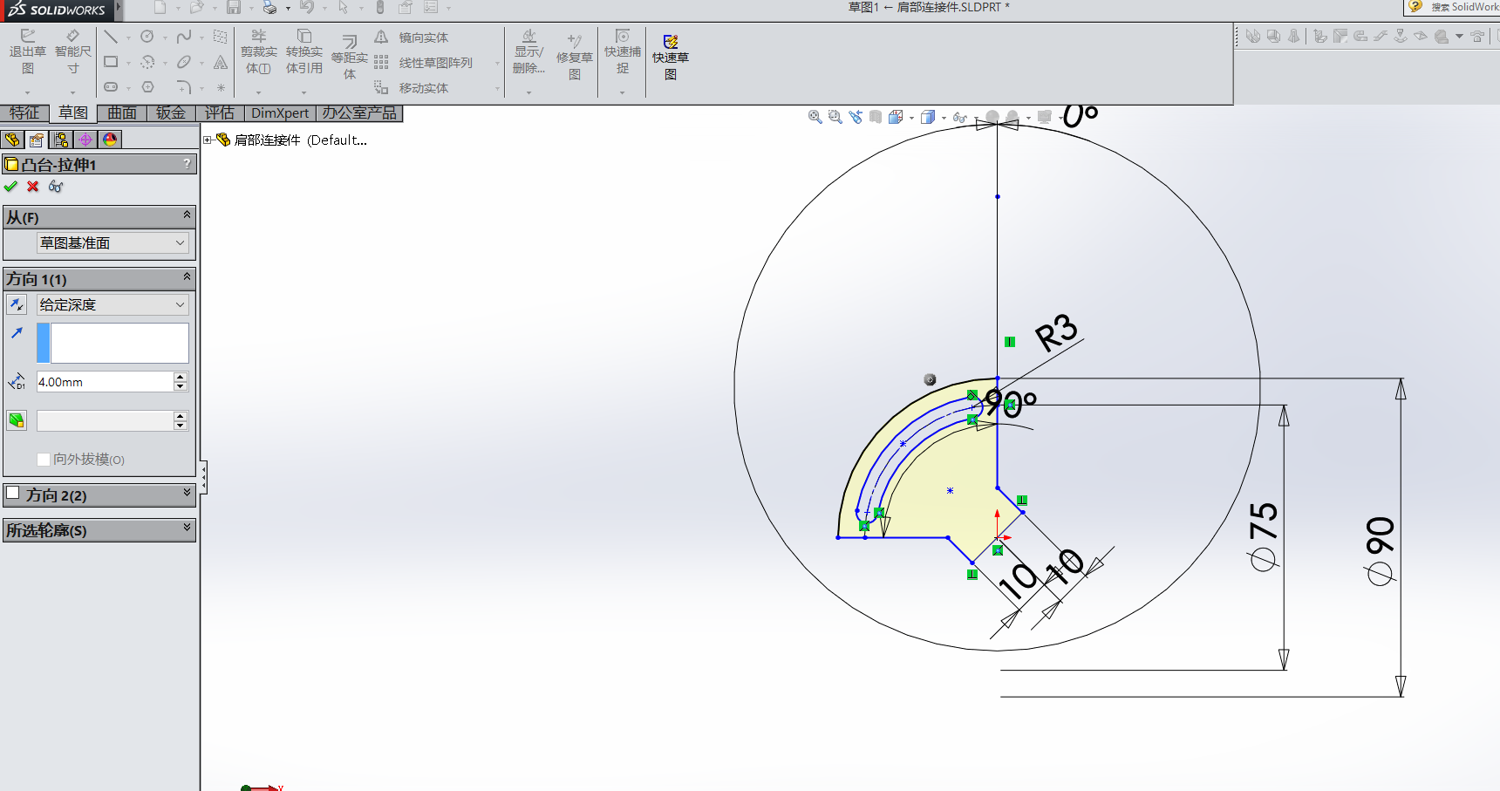Open the ConfigurationManager tab icon

pyautogui.click(x=61, y=140)
